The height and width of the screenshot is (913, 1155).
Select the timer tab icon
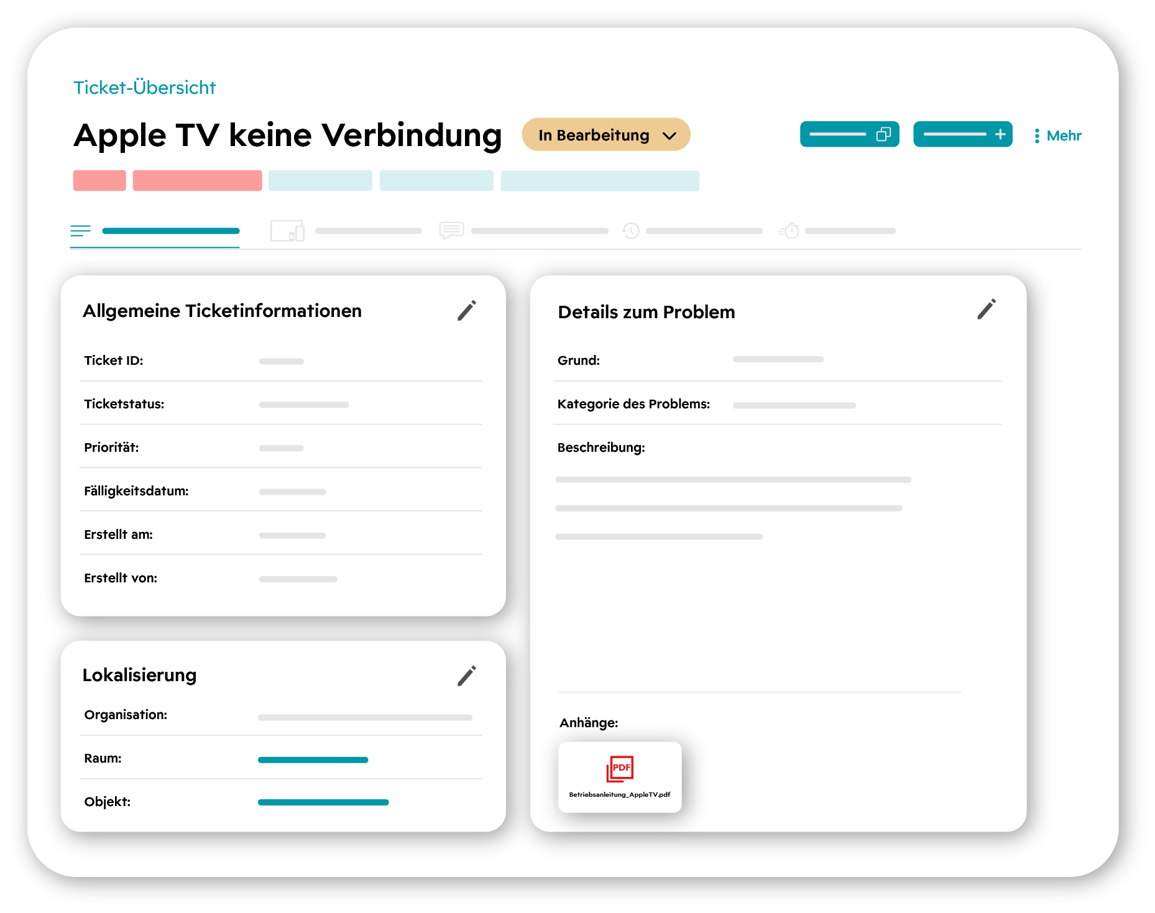789,231
